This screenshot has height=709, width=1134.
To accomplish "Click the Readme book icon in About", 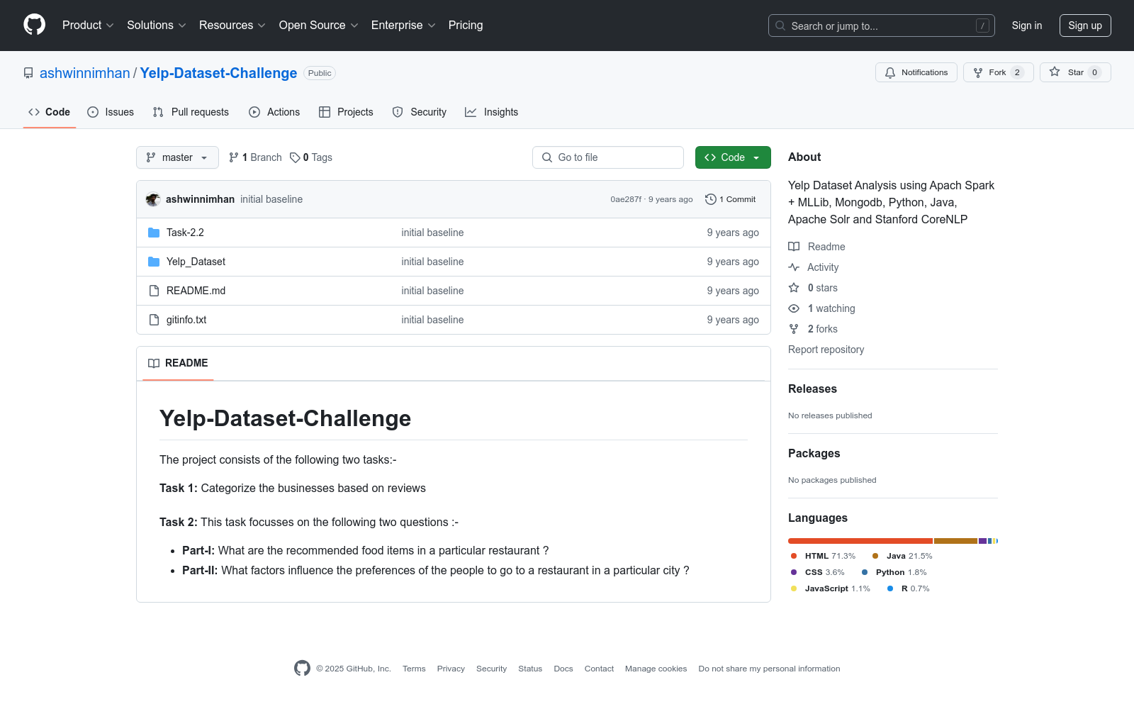I will coord(794,247).
